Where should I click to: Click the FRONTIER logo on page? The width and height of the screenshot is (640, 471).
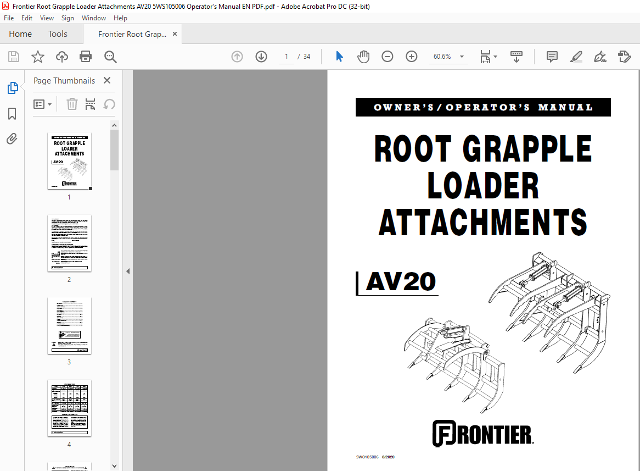click(483, 434)
